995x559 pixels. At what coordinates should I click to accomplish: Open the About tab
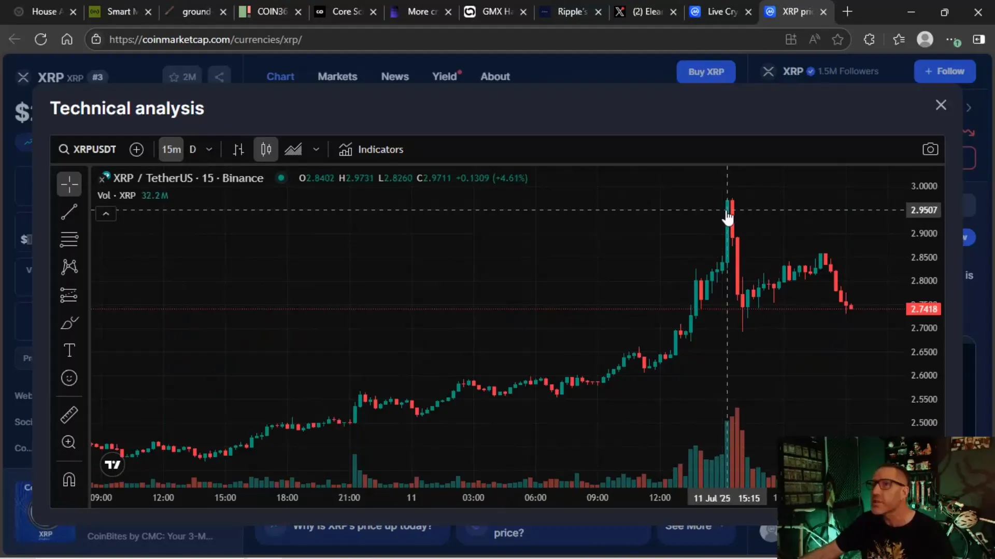point(495,77)
